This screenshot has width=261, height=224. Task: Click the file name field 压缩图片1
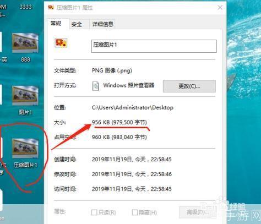[x=154, y=46]
